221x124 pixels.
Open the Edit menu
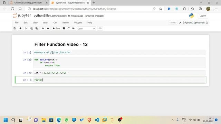[x=26, y=23]
